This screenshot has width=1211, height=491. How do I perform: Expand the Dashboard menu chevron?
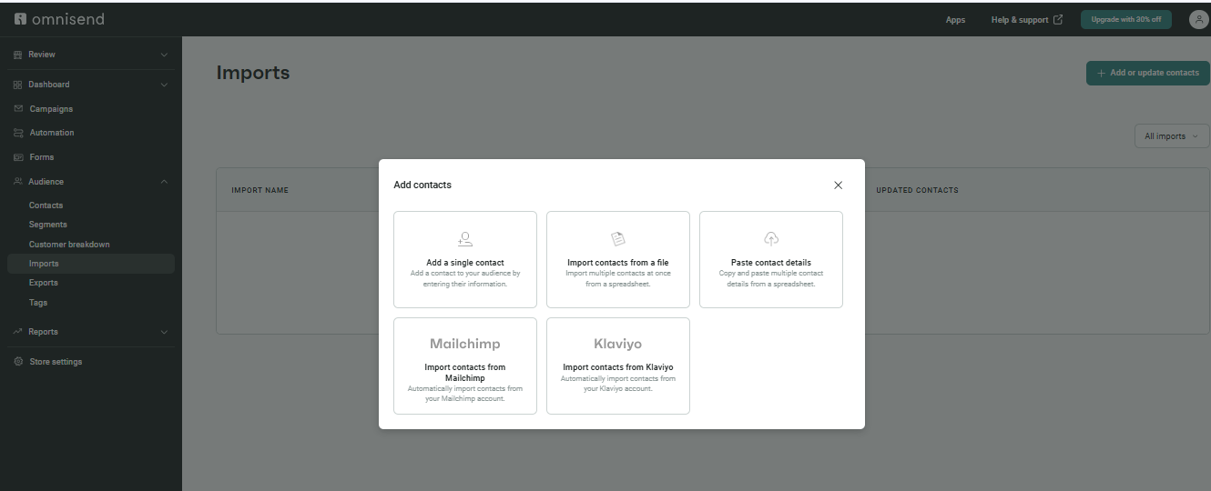164,85
